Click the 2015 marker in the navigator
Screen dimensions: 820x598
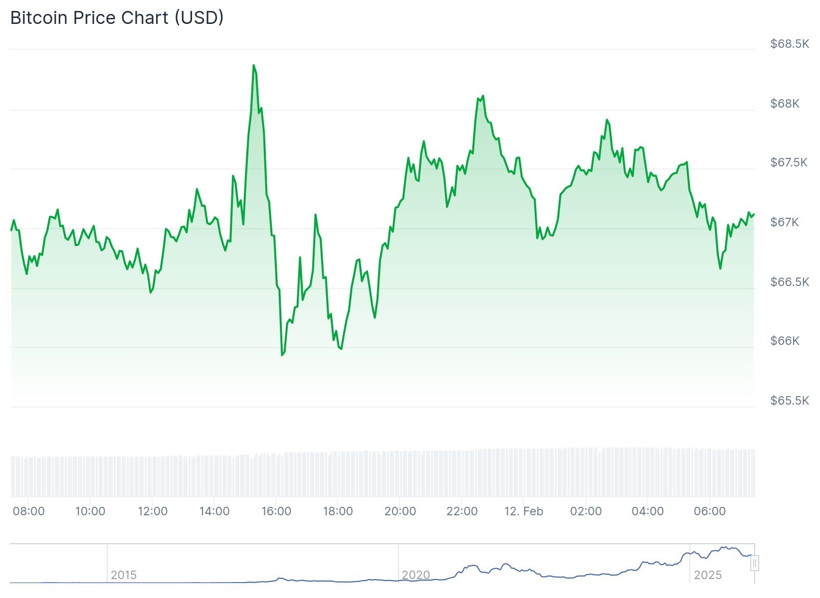[x=124, y=575]
